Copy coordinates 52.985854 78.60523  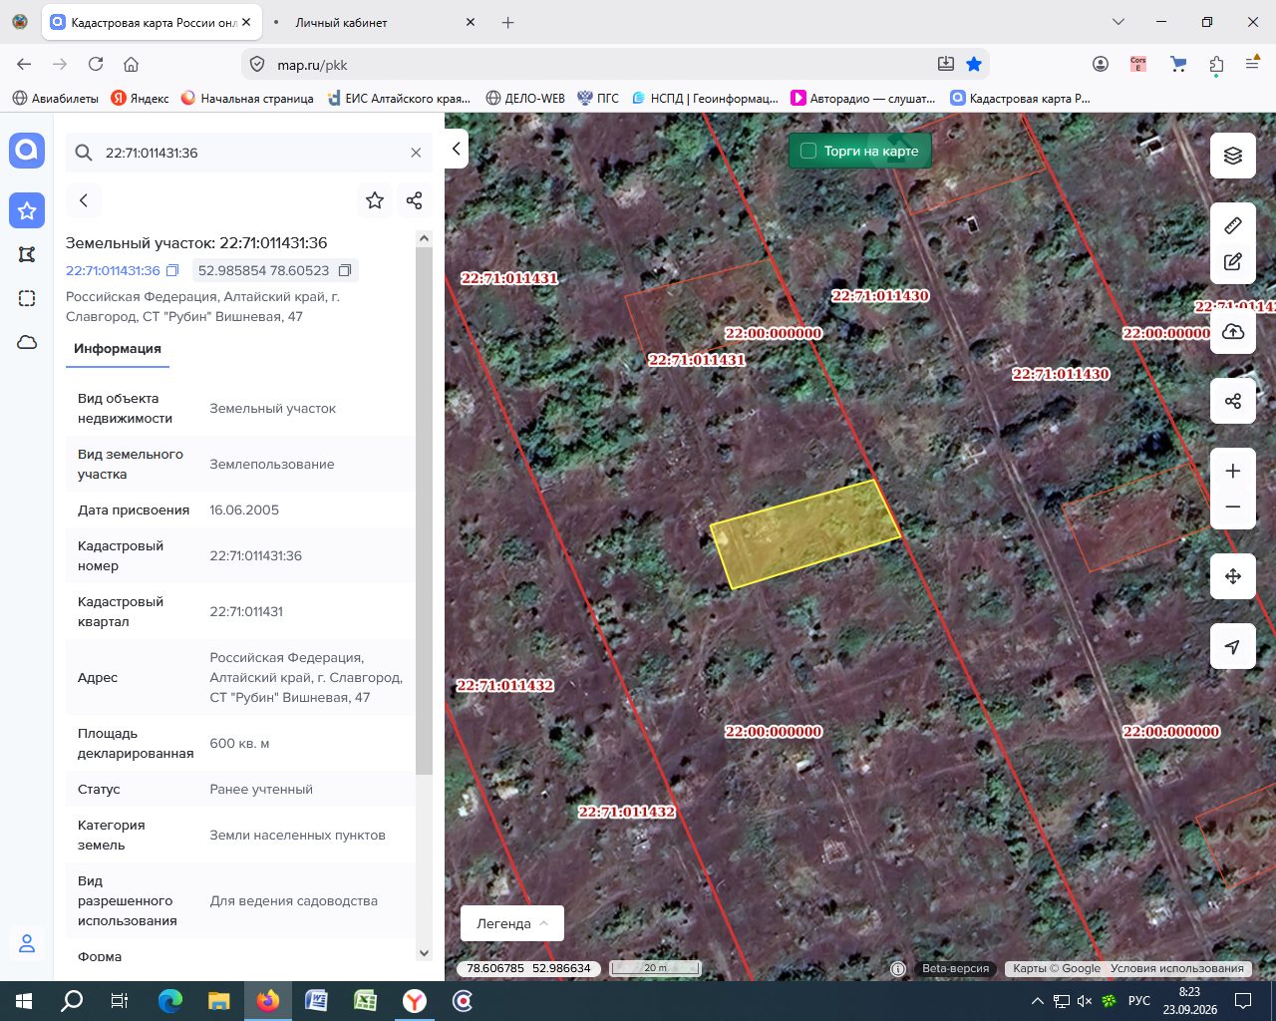345,270
